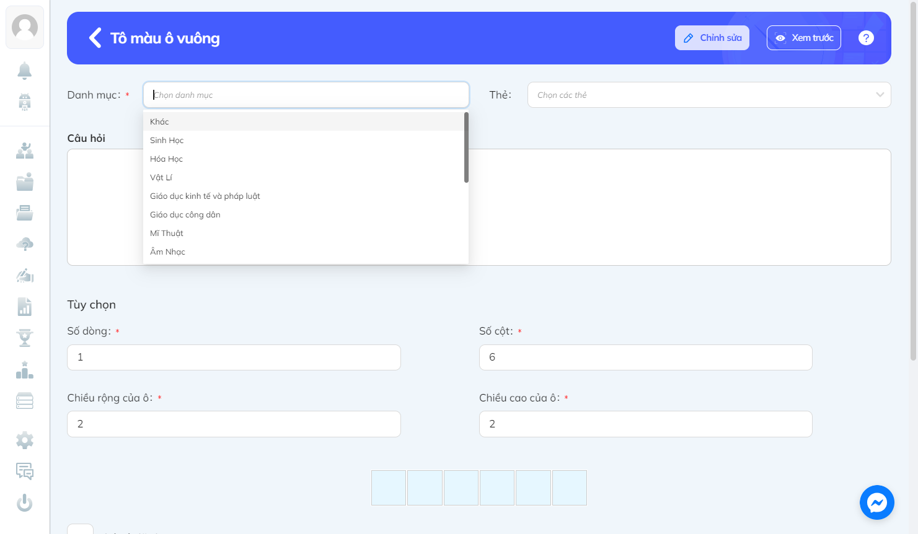Click the Chỉnh sửa button

(712, 38)
